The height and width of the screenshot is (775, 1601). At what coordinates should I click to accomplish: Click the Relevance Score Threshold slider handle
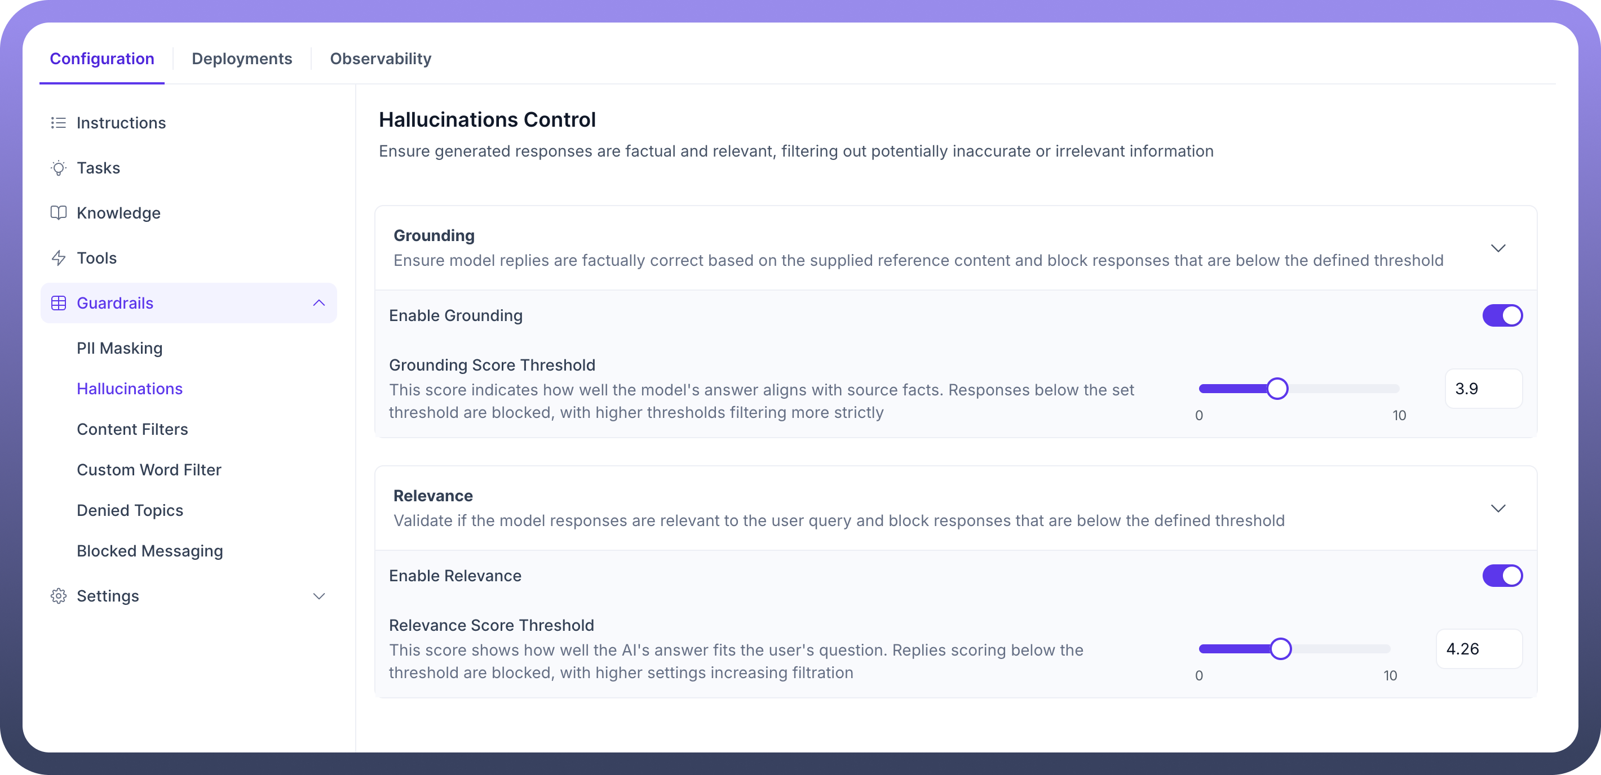(x=1280, y=649)
